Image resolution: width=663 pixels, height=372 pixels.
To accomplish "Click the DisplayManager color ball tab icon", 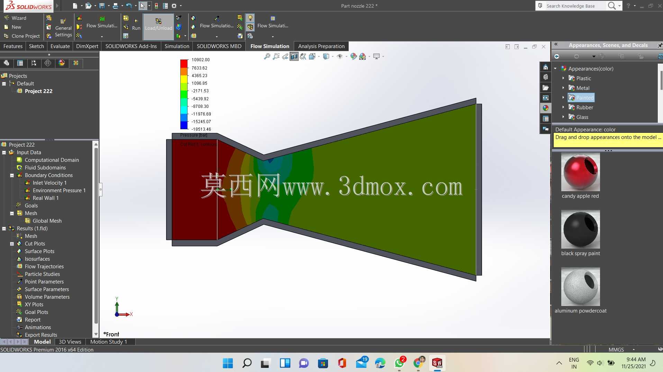I will pos(62,63).
